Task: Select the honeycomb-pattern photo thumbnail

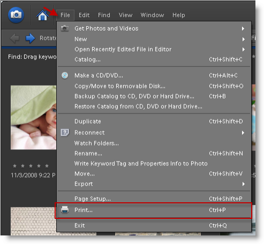Action: [x=33, y=221]
